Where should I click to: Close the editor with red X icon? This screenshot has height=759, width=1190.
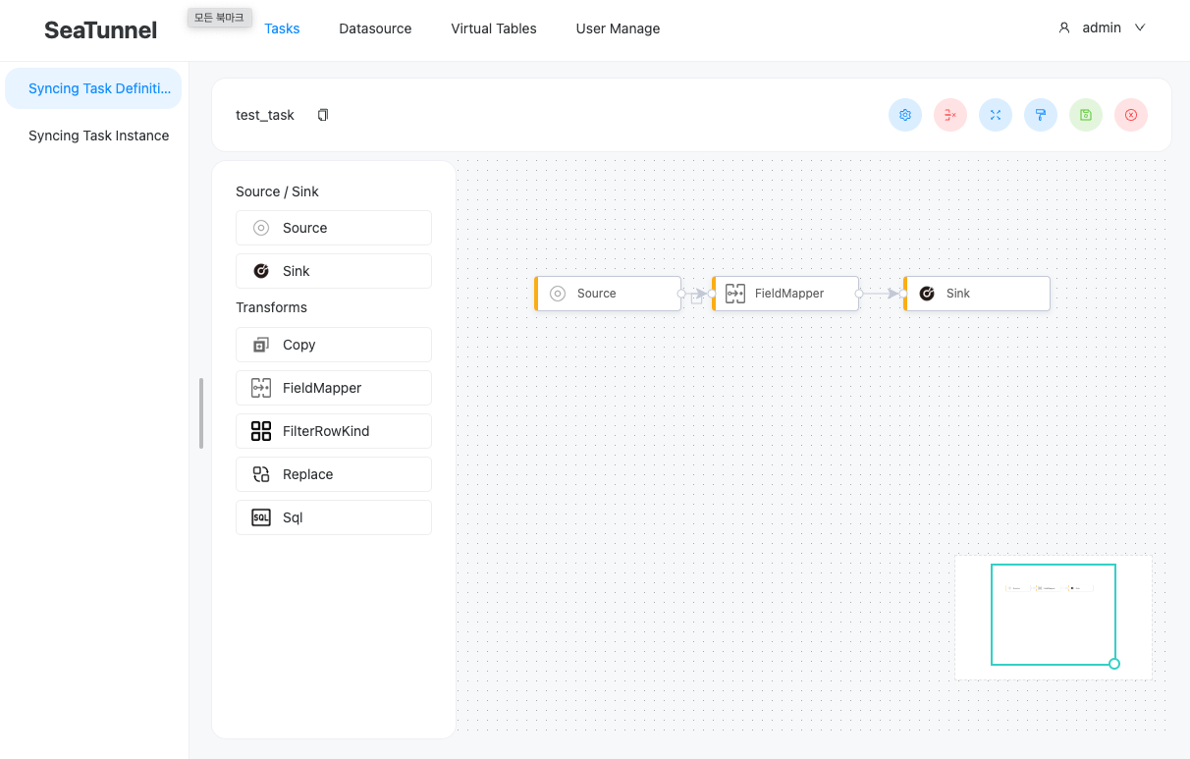(1131, 115)
